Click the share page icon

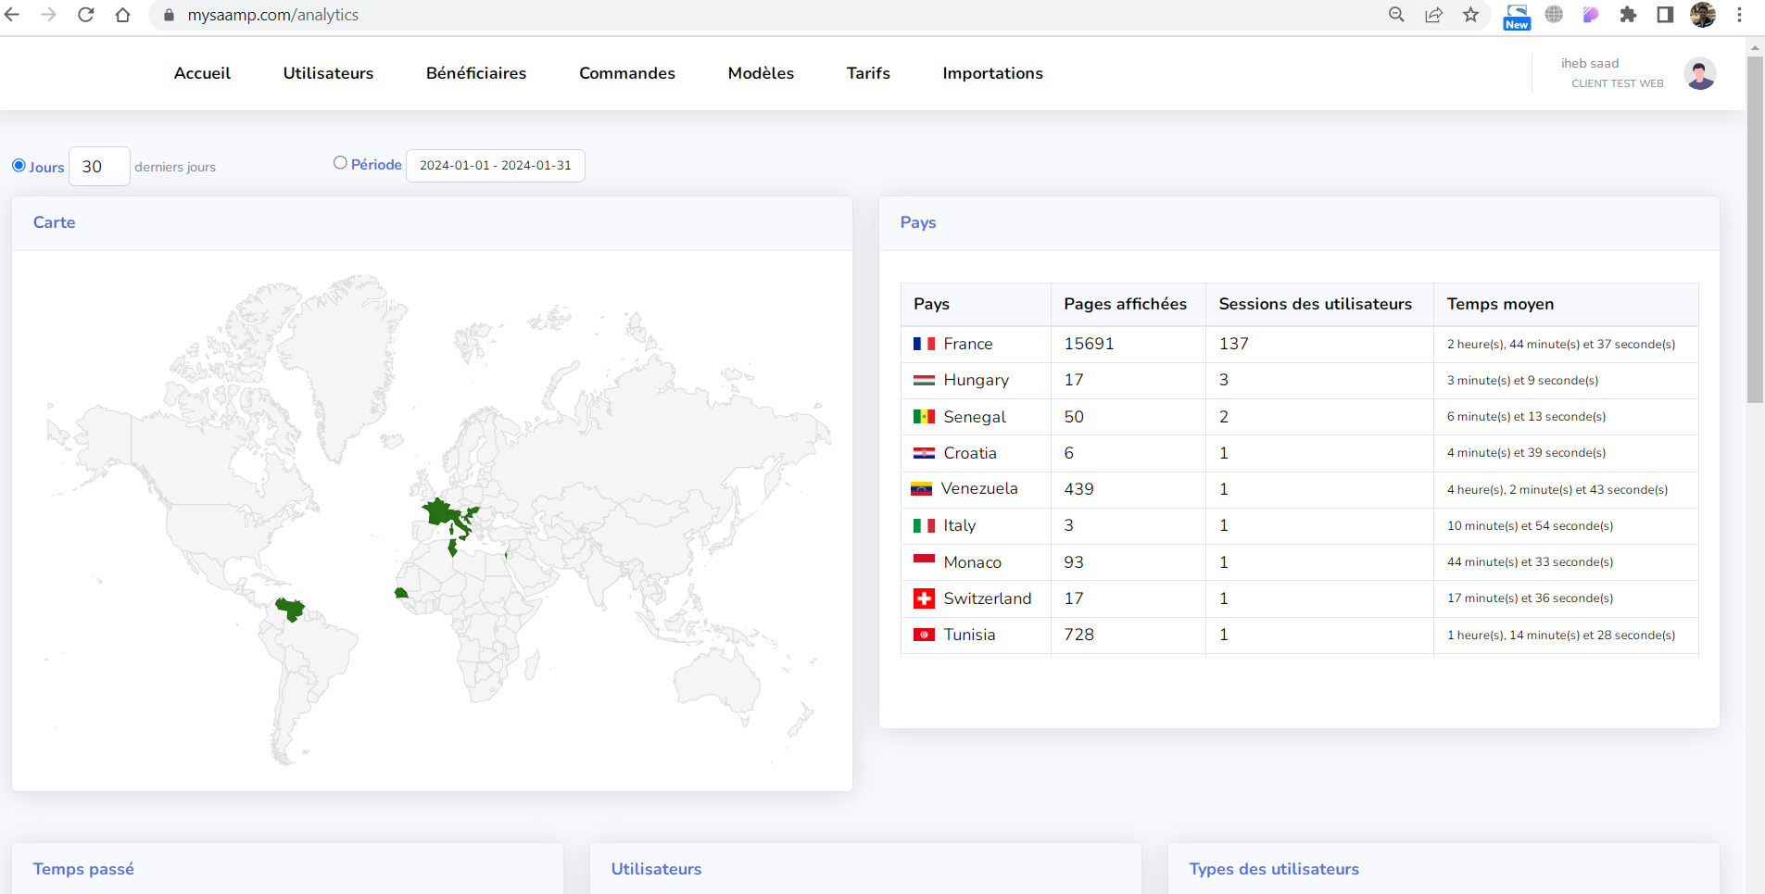pyautogui.click(x=1433, y=15)
